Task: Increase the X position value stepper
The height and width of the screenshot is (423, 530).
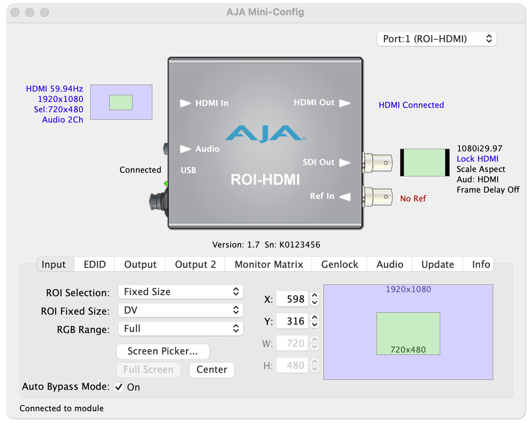Action: coord(314,296)
